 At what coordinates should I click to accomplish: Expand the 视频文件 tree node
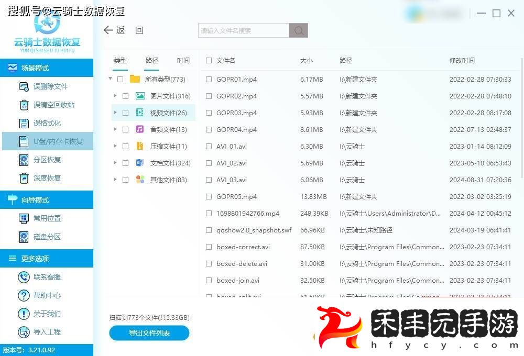click(x=115, y=113)
